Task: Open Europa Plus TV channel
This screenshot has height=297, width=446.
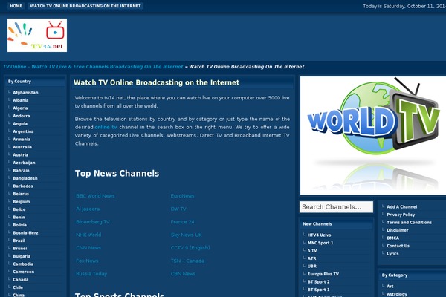Action: click(323, 274)
